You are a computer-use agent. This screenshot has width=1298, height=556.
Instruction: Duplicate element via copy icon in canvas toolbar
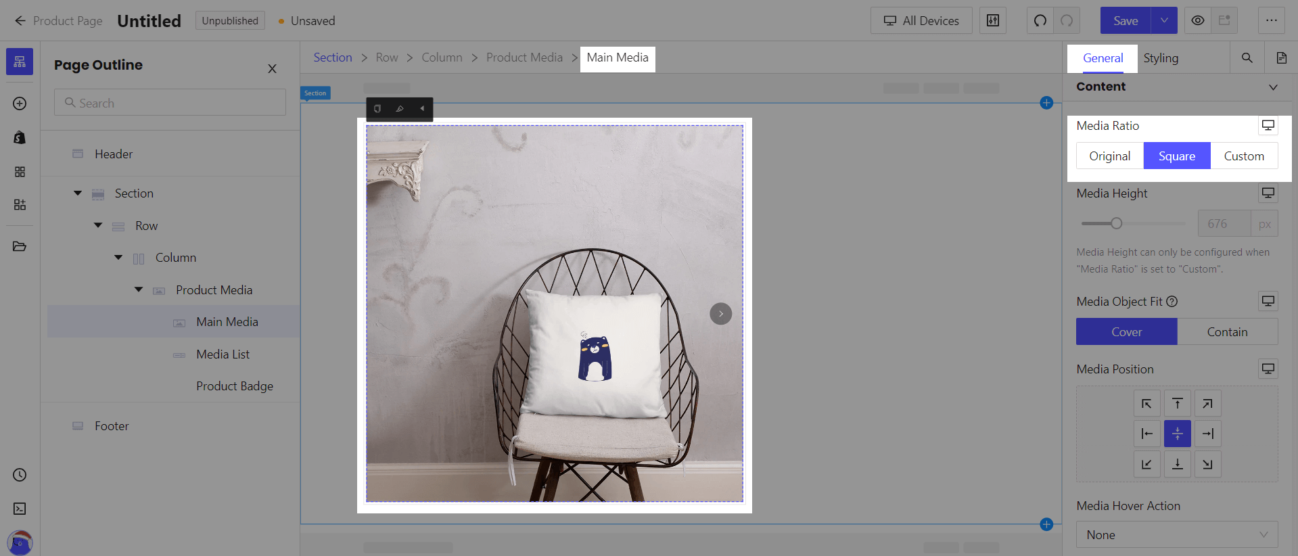[377, 108]
